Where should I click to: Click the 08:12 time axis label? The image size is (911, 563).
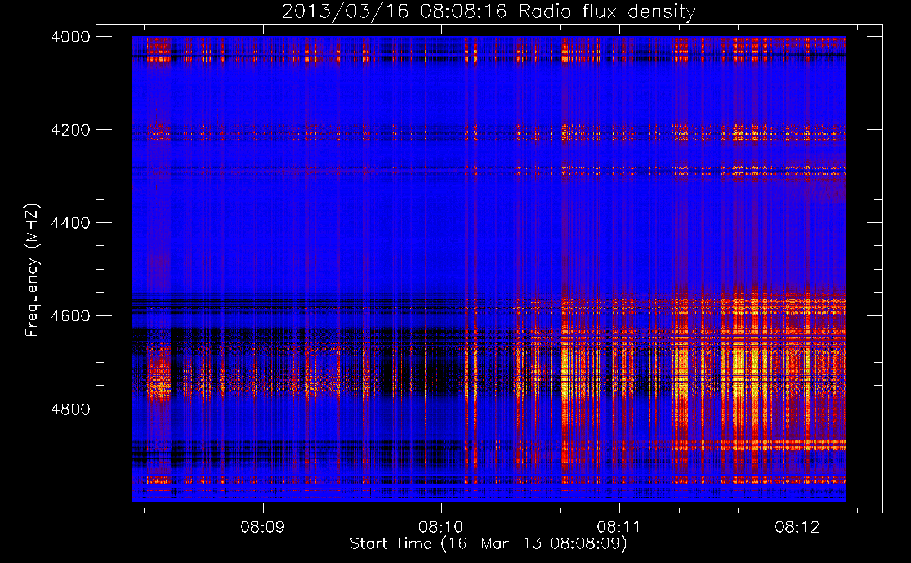pos(797,527)
